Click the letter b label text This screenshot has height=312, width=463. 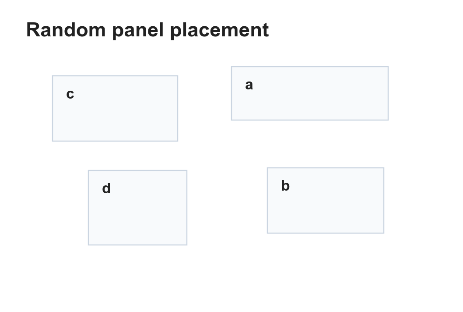285,186
